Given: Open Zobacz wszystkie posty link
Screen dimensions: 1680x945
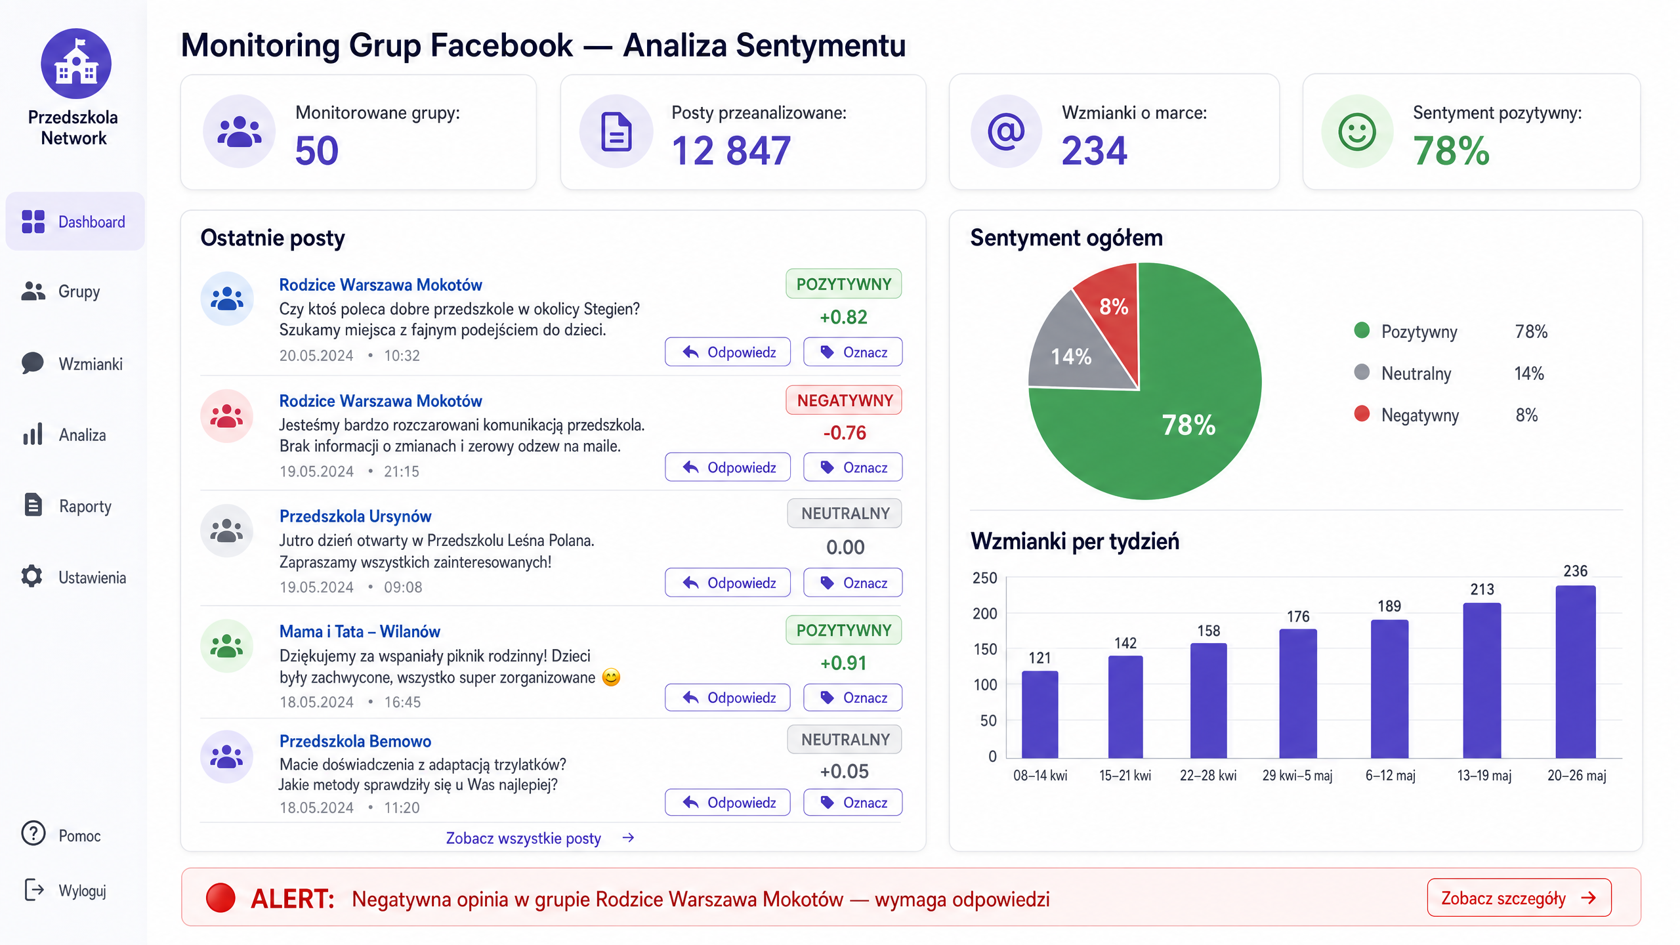Looking at the screenshot, I should pos(523,838).
